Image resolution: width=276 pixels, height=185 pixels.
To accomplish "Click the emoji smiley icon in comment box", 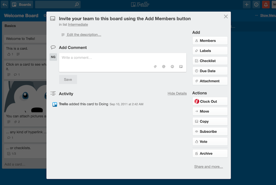I will pyautogui.click(x=172, y=67).
